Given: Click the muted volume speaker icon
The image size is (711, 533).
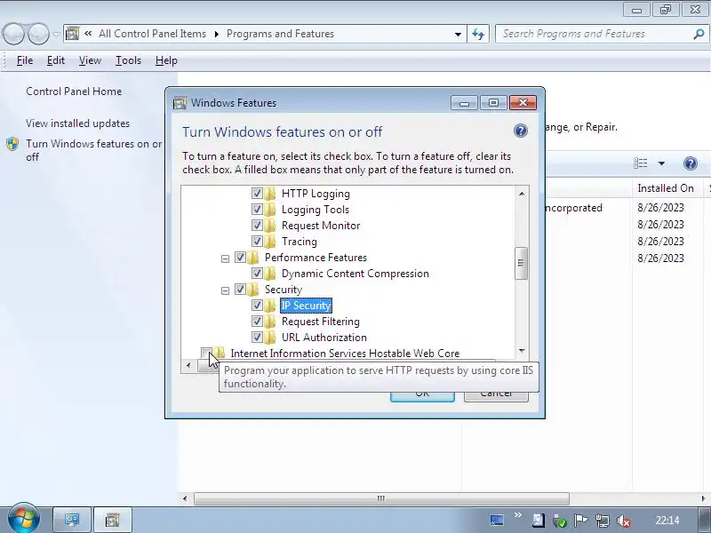Looking at the screenshot, I should [x=624, y=521].
